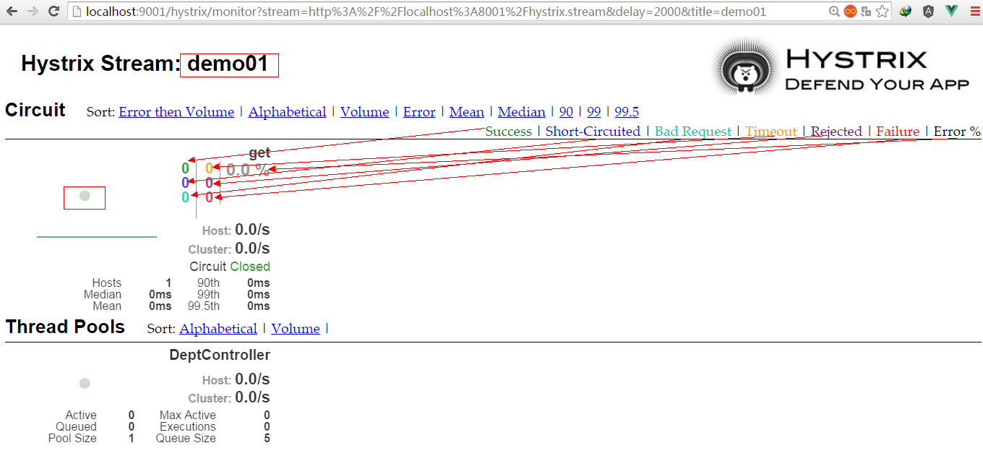Screen dimensions: 983x461
Task: Click the Angular extension icon
Action: pos(928,12)
